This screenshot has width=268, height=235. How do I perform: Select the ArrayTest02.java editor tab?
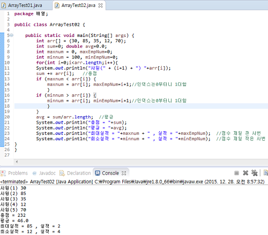coord(78,5)
